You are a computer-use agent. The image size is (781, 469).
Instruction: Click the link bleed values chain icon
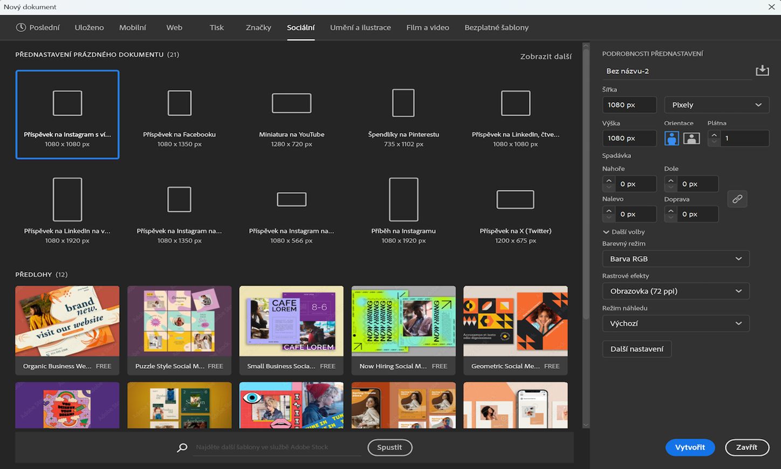point(737,199)
